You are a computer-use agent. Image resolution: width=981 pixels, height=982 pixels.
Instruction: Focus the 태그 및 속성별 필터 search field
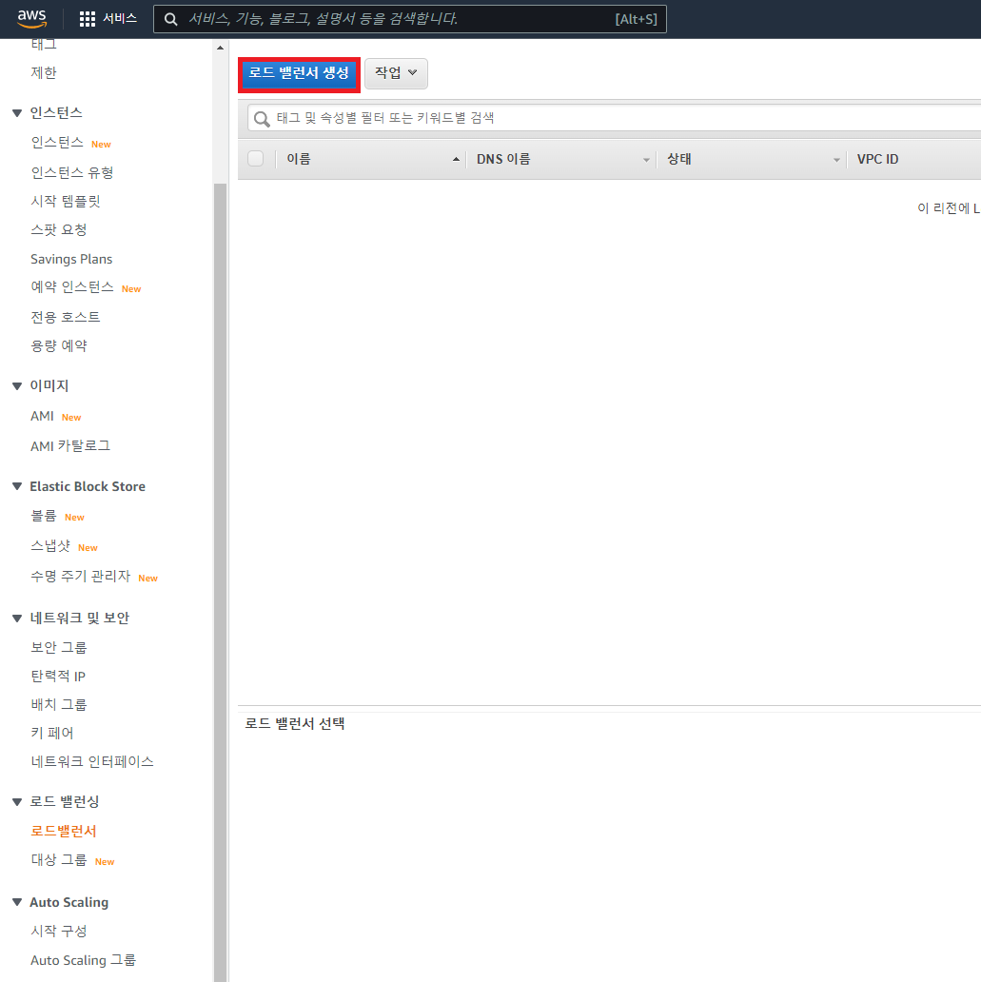pyautogui.click(x=614, y=118)
